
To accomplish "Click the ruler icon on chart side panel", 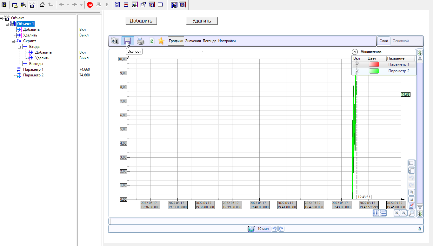I will point(411,170).
